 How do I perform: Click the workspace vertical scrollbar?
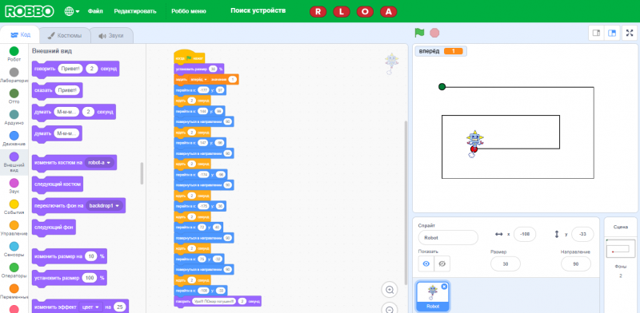[x=406, y=202]
